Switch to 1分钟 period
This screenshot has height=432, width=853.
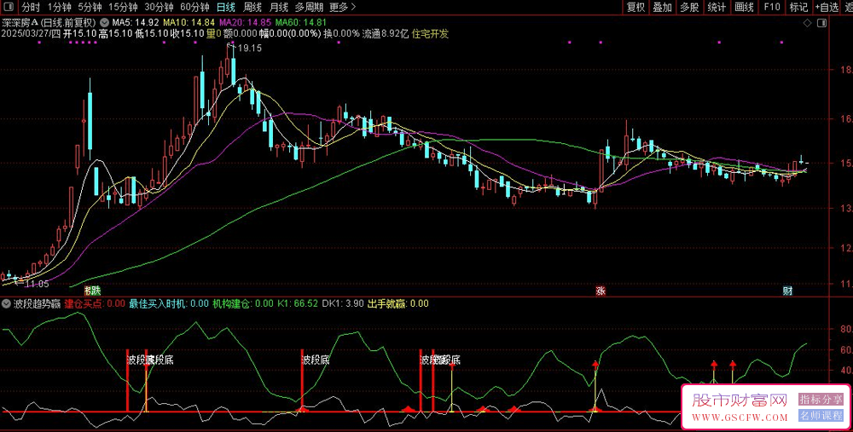(x=60, y=7)
